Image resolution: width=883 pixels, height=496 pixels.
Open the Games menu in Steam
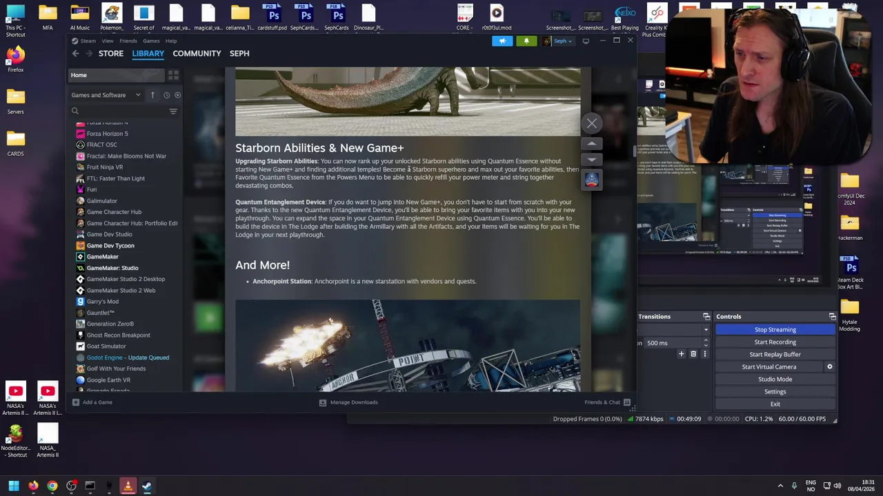[151, 41]
